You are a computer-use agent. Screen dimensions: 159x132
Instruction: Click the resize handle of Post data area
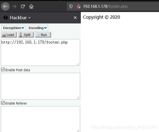click(x=78, y=98)
